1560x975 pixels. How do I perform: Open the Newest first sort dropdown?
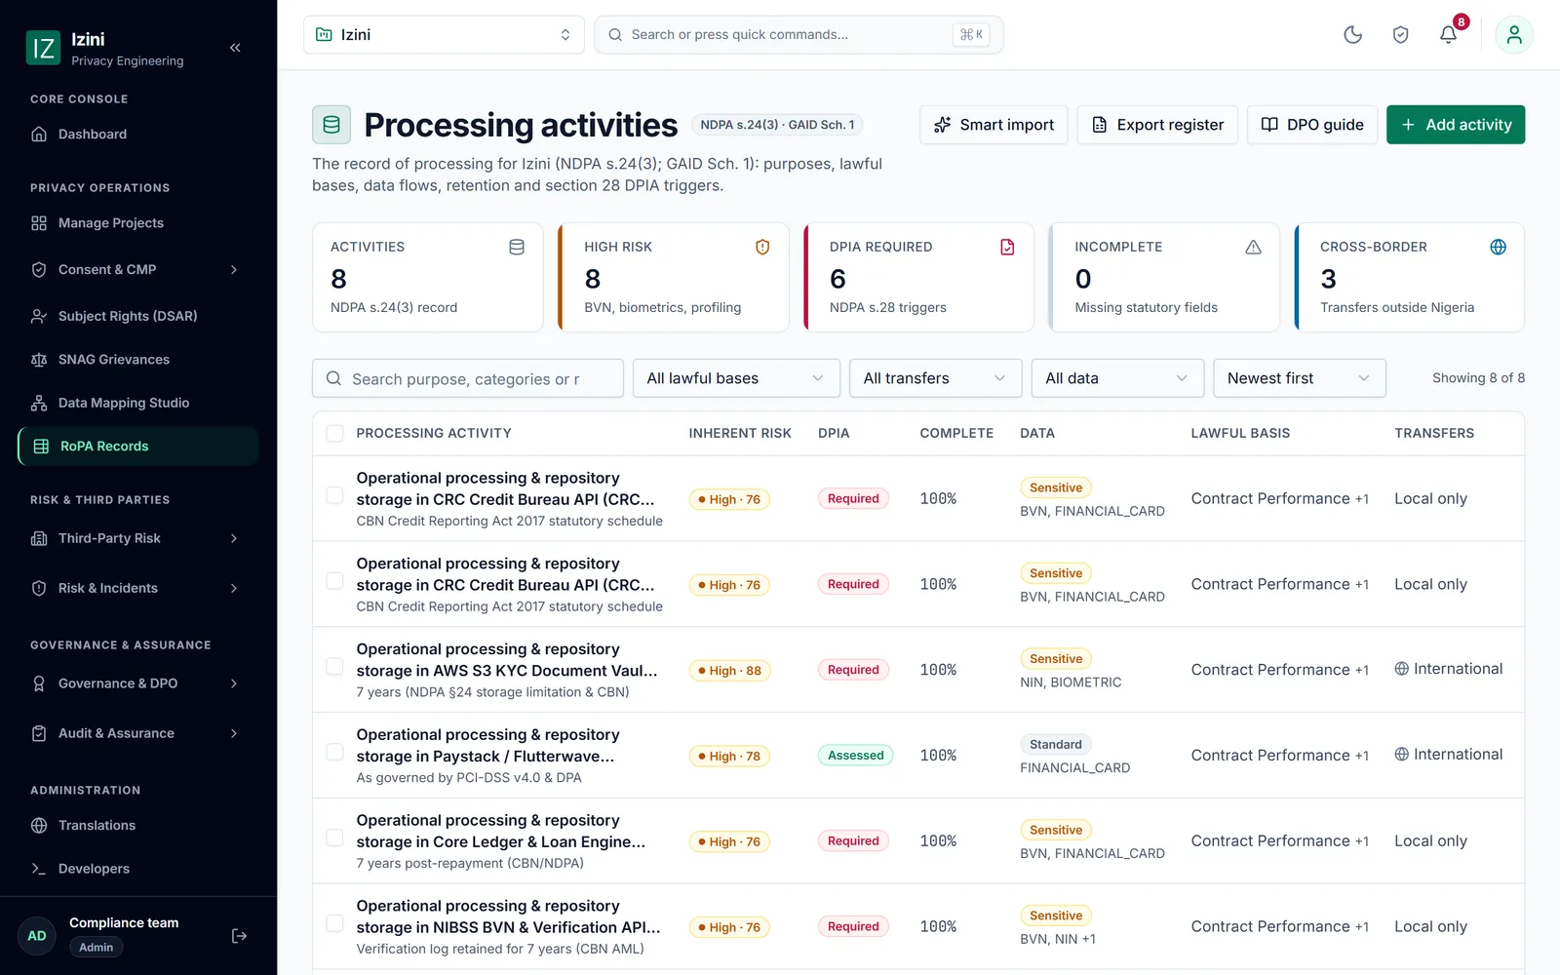click(1299, 378)
